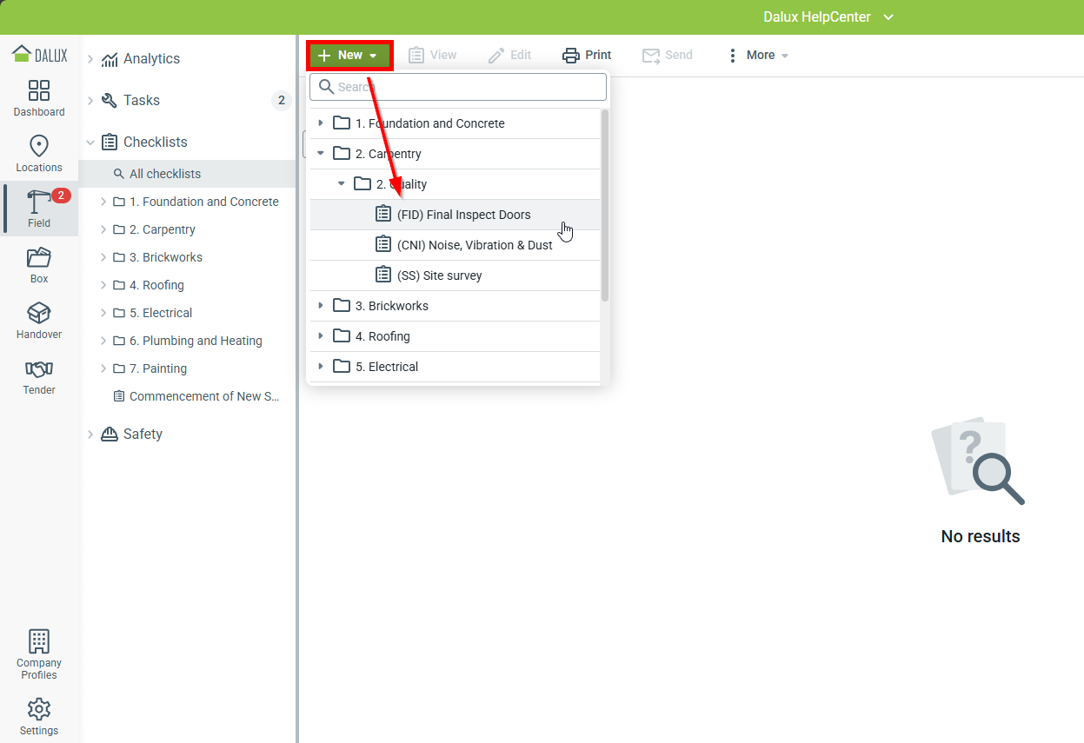Expand 3. Brickworks folder in dropdown

point(321,306)
